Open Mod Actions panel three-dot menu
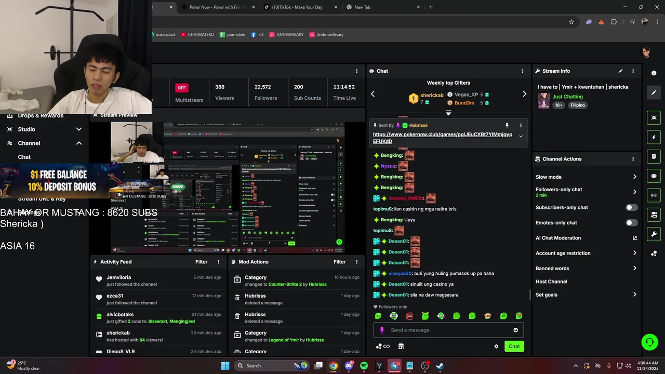Viewport: 665px width, 374px height. pyautogui.click(x=356, y=262)
